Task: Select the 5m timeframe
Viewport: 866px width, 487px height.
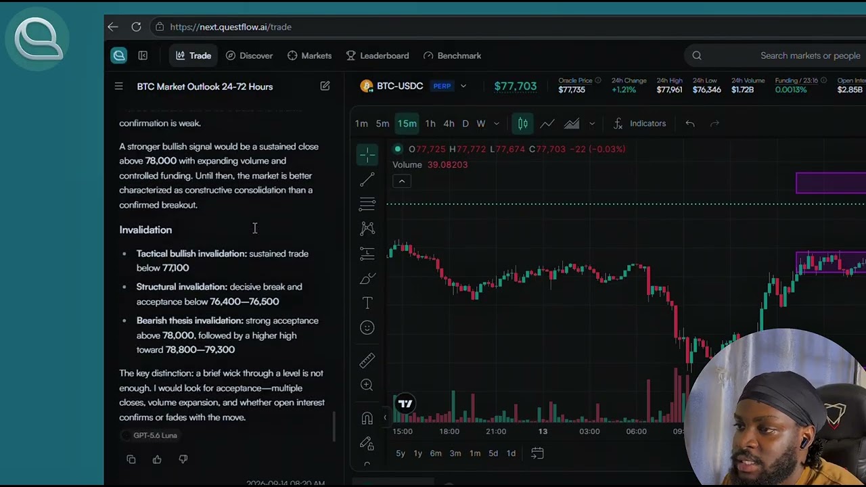Action: [x=382, y=123]
